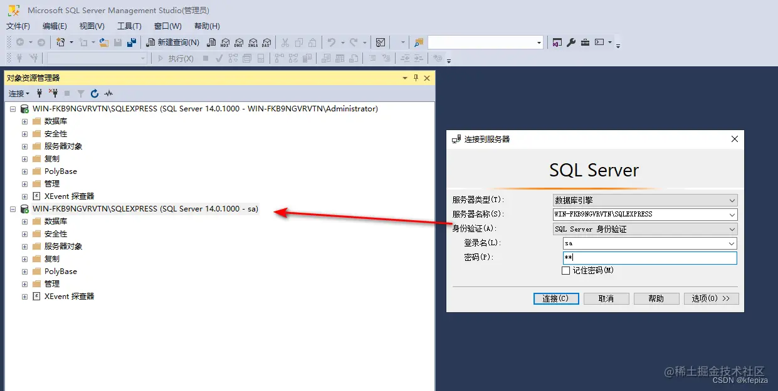Click the Connect plug icon in Object Explorer
Screen dimensions: 778x391
tap(39, 93)
